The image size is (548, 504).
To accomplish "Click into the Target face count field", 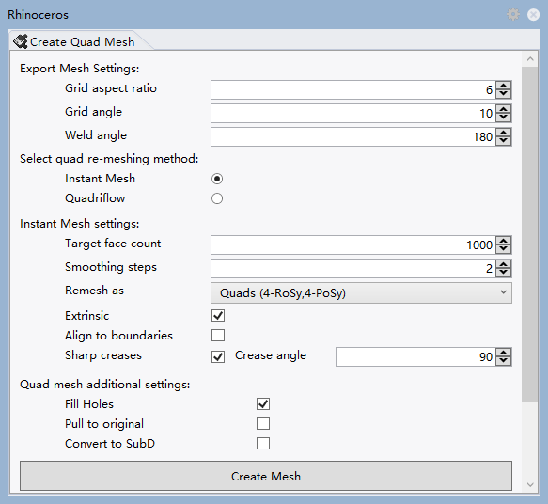I will 353,244.
